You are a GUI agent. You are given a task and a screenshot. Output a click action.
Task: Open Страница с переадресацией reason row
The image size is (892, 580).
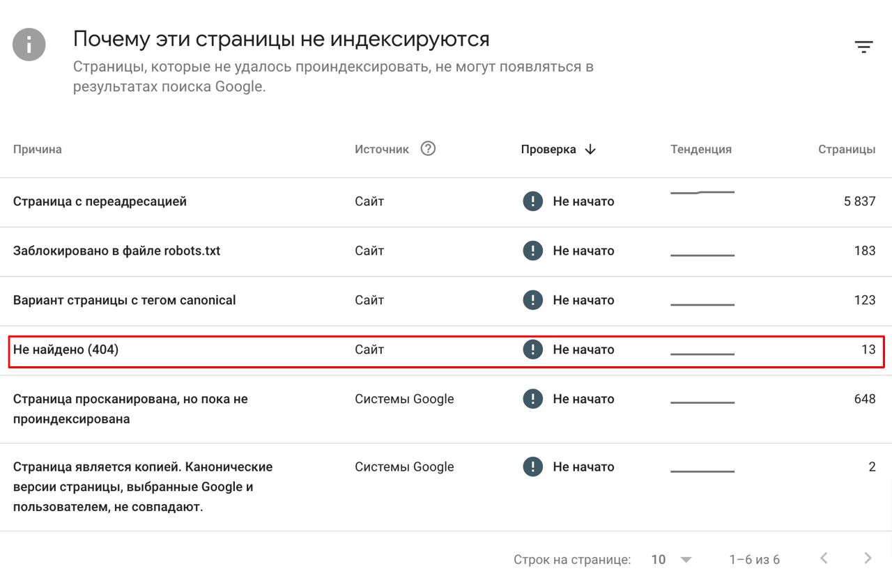point(100,202)
